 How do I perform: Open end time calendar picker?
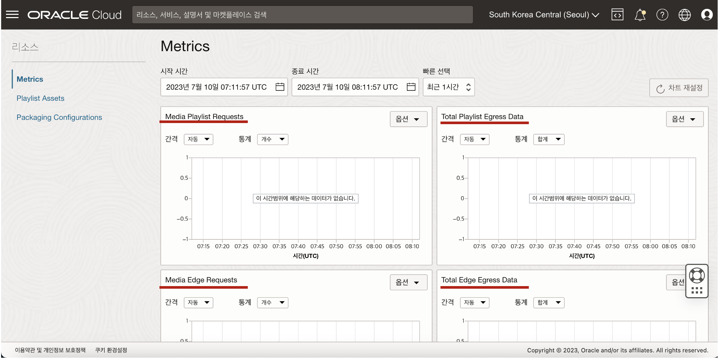(x=411, y=87)
